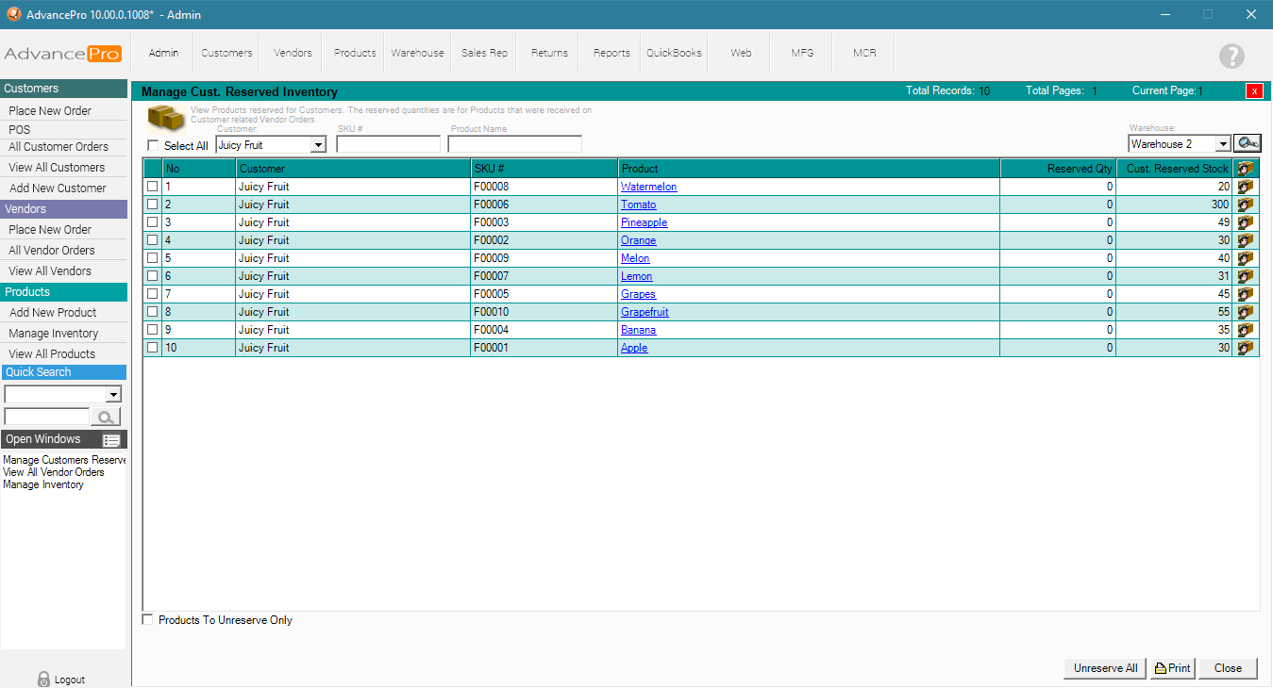This screenshot has width=1273, height=688.
Task: Click the Quick Search text field
Action: point(47,417)
